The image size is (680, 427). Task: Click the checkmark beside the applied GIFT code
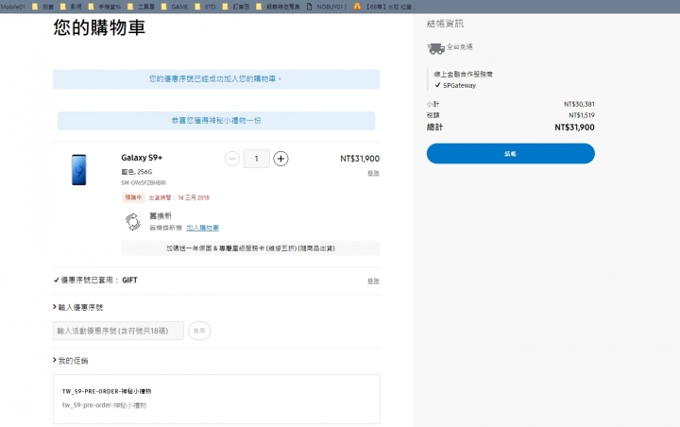pyautogui.click(x=56, y=281)
